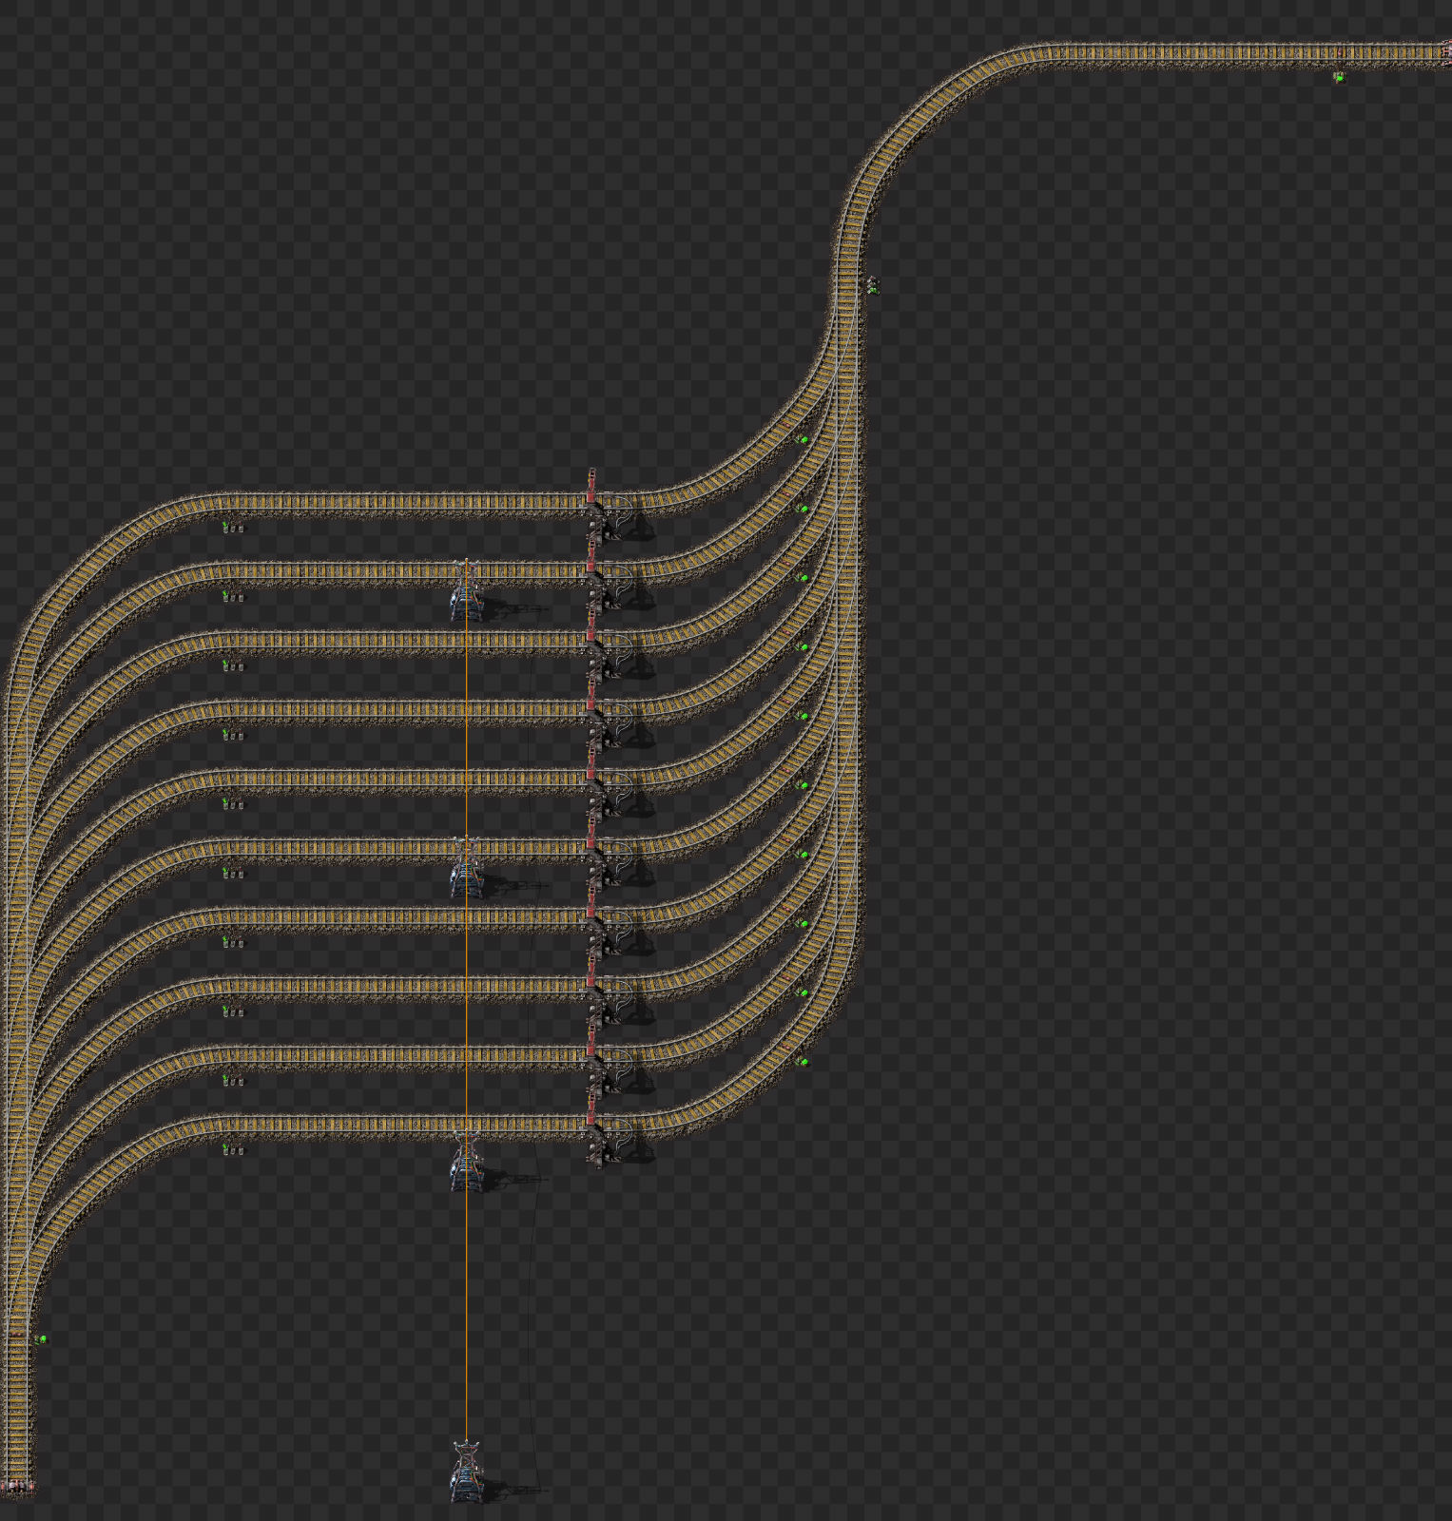Select the big electric pole under the sixth track

[x=465, y=868]
